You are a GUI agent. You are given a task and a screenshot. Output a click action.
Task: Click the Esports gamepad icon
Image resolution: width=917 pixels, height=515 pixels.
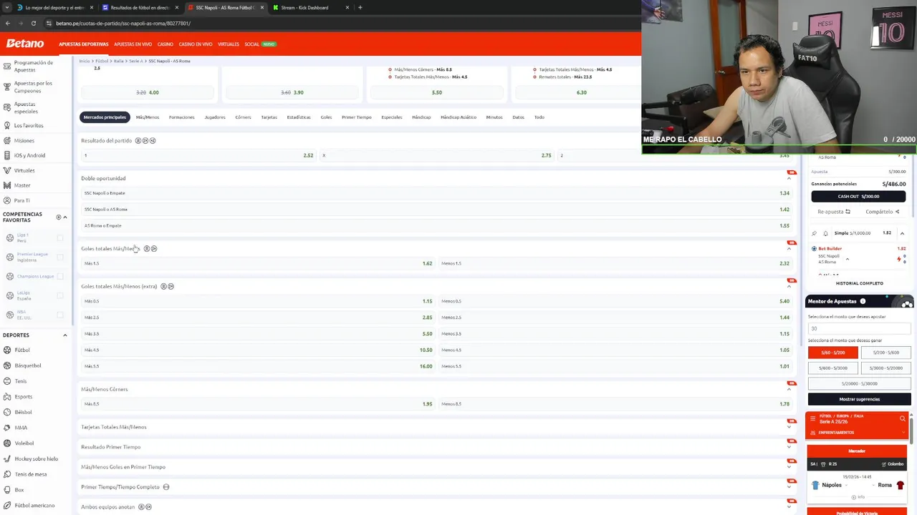(x=7, y=396)
